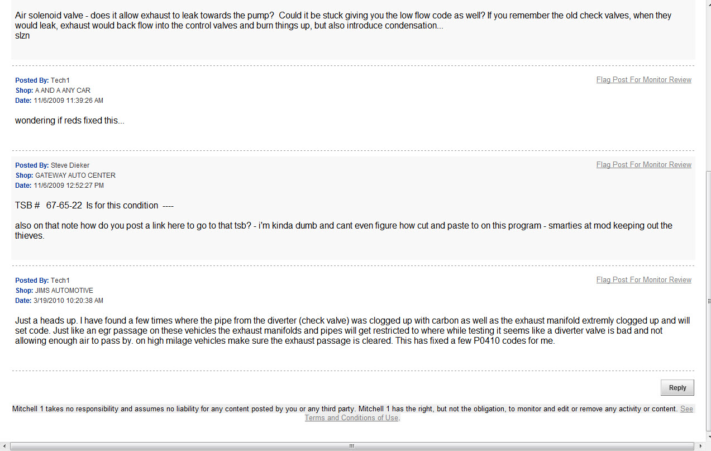
Task: Click the 11/6/2009 11:39:26 AM post date
Action: (68, 101)
